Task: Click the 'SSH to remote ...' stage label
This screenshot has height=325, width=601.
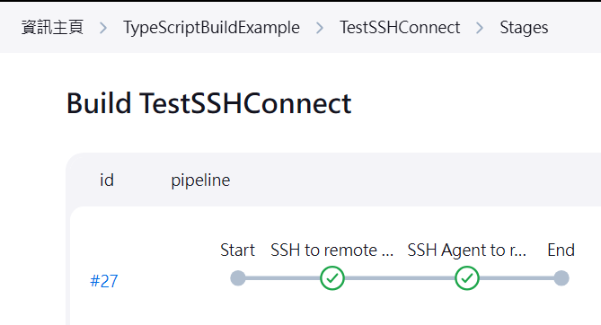Action: click(x=331, y=250)
